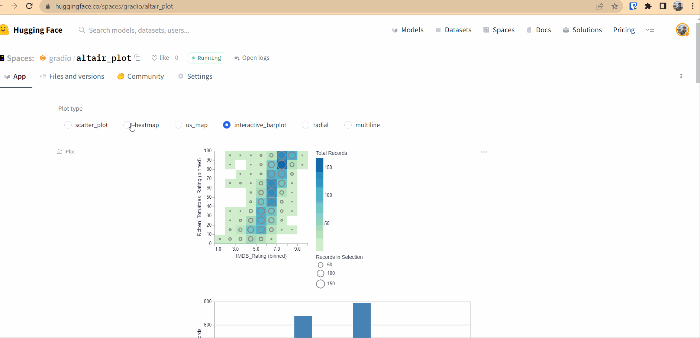Viewport: 700px width, 338px height.
Task: Open the three-dot options menu near Settings
Action: tap(681, 76)
